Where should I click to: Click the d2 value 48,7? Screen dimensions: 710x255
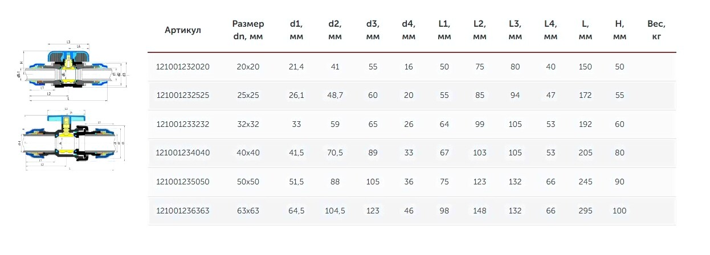334,95
